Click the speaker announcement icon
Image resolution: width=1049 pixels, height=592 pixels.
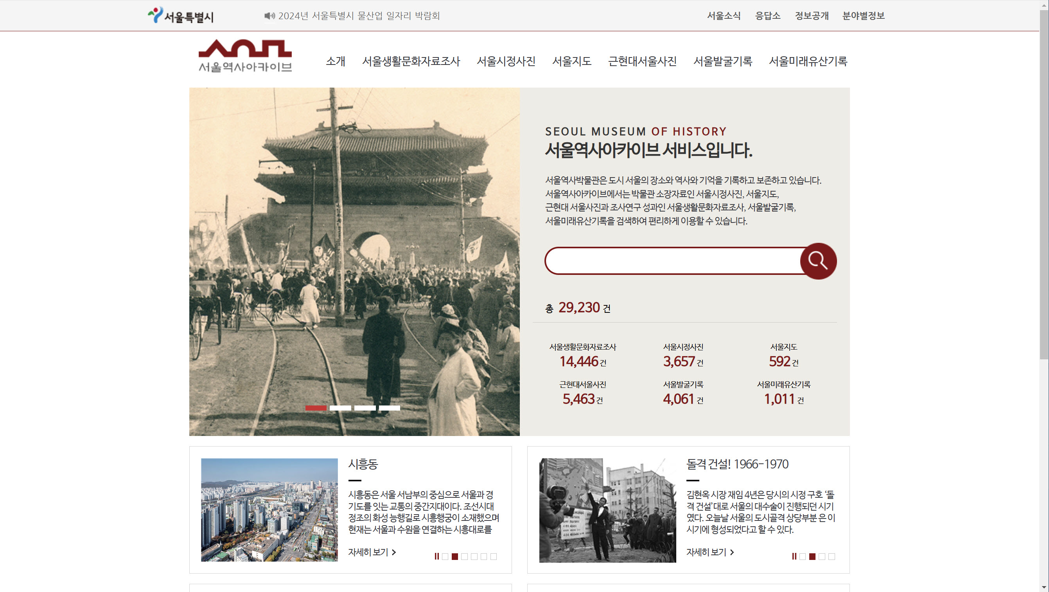click(x=269, y=16)
